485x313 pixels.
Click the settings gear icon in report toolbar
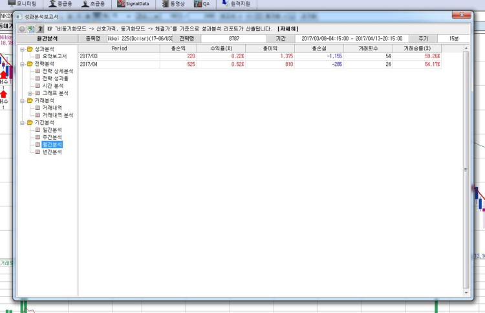pyautogui.click(x=22, y=29)
